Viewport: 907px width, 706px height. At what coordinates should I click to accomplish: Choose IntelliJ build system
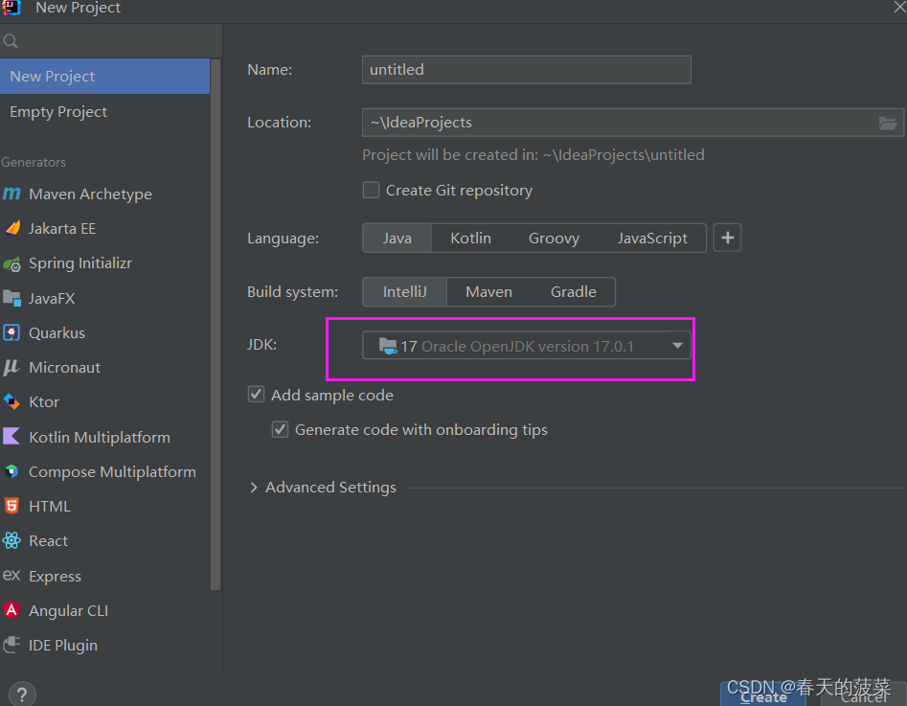[404, 291]
